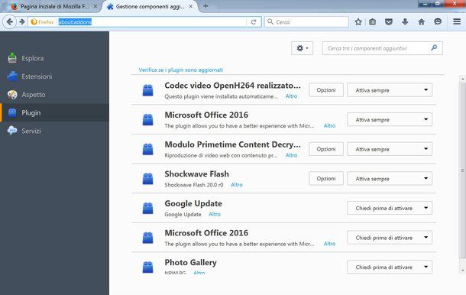Reload the page with the refresh icon
The height and width of the screenshot is (295, 466).
(x=254, y=21)
